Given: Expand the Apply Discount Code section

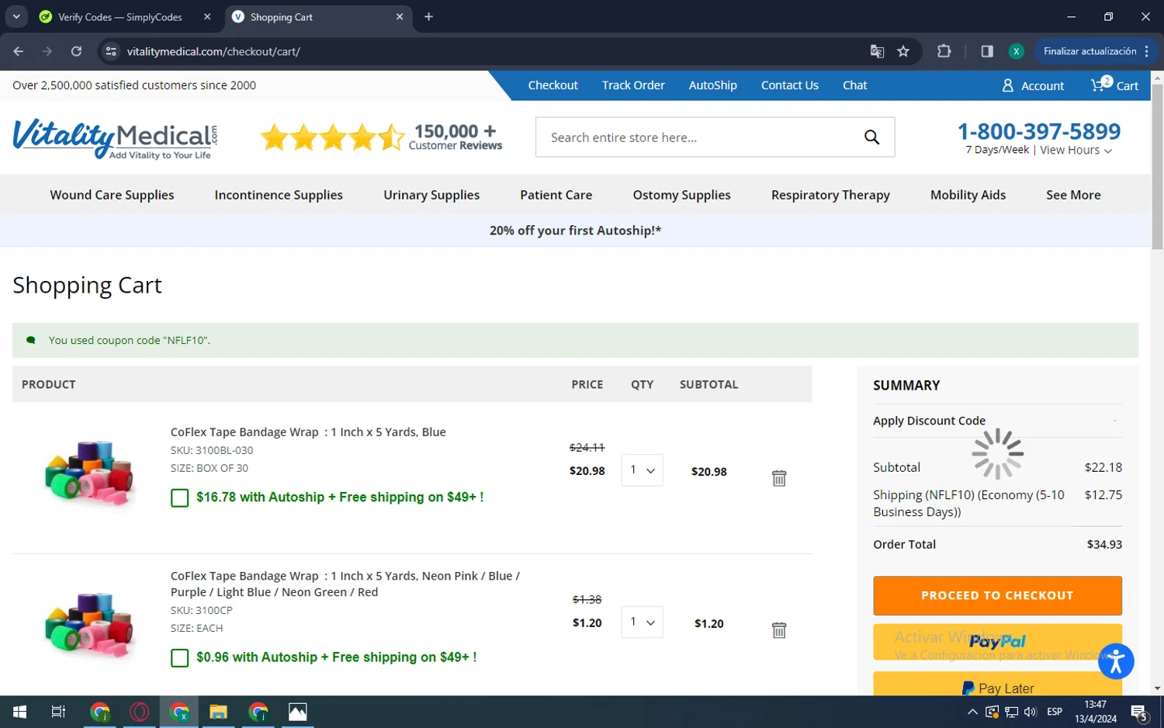Looking at the screenshot, I should point(997,421).
